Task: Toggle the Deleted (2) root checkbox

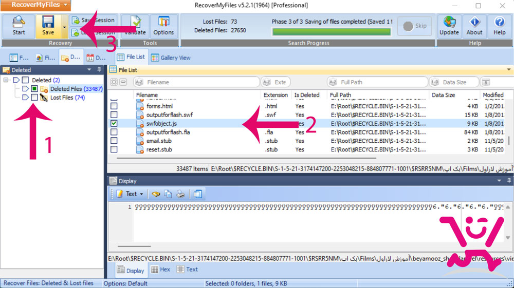Action: click(x=25, y=80)
